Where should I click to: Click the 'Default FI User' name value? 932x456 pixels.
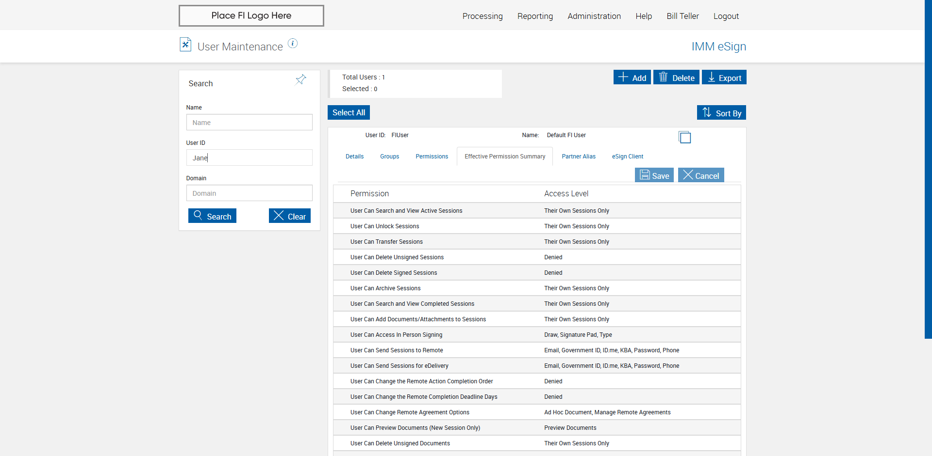tap(566, 135)
